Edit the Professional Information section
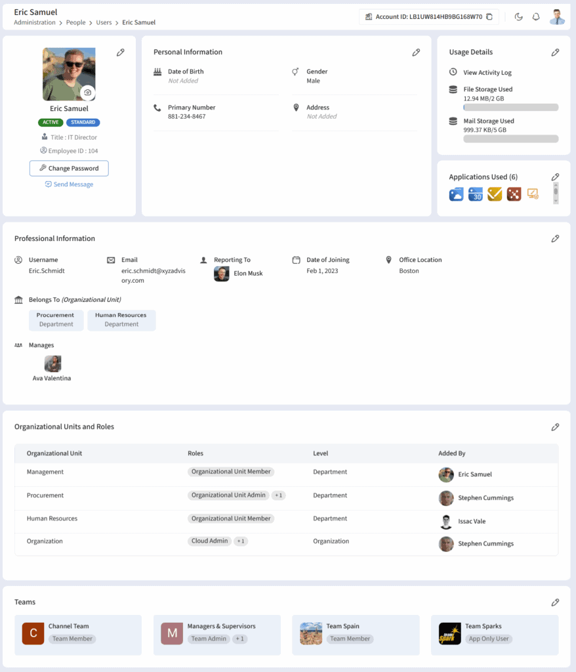576x672 pixels. click(x=555, y=239)
